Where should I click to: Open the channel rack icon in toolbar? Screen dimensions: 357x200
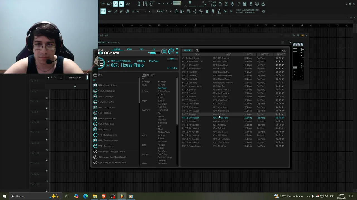coord(189,11)
